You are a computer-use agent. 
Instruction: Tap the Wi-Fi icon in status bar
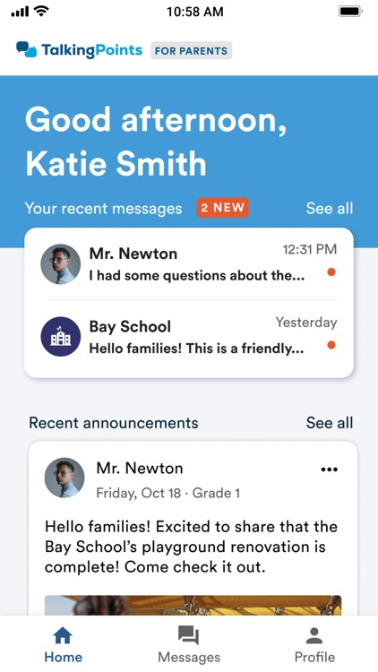click(41, 12)
